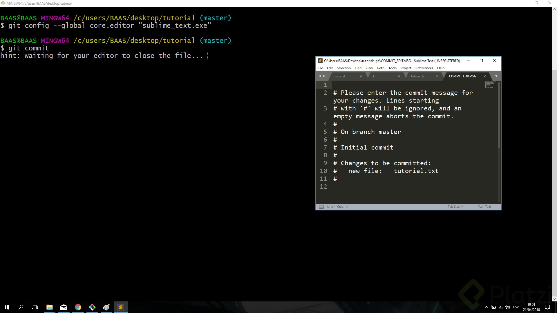Open the Goto menu

tap(381, 68)
